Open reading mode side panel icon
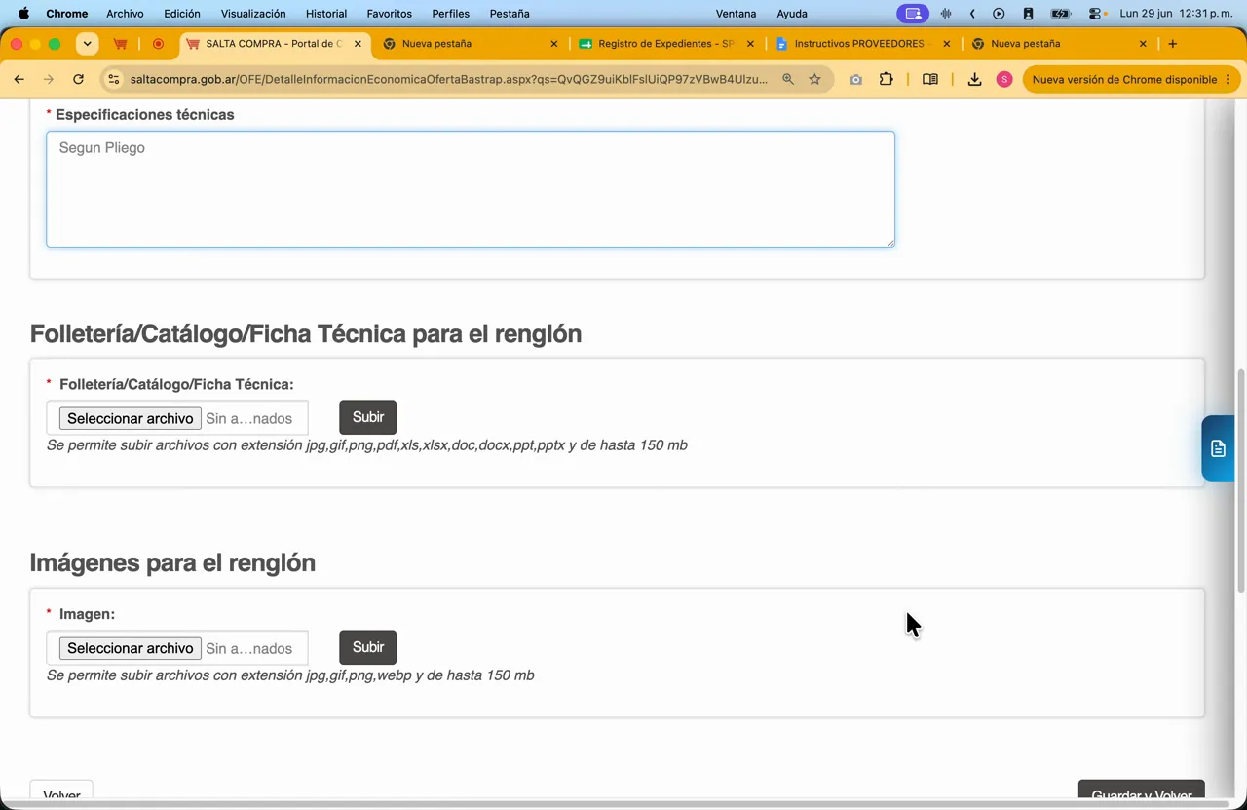1247x810 pixels. click(930, 79)
